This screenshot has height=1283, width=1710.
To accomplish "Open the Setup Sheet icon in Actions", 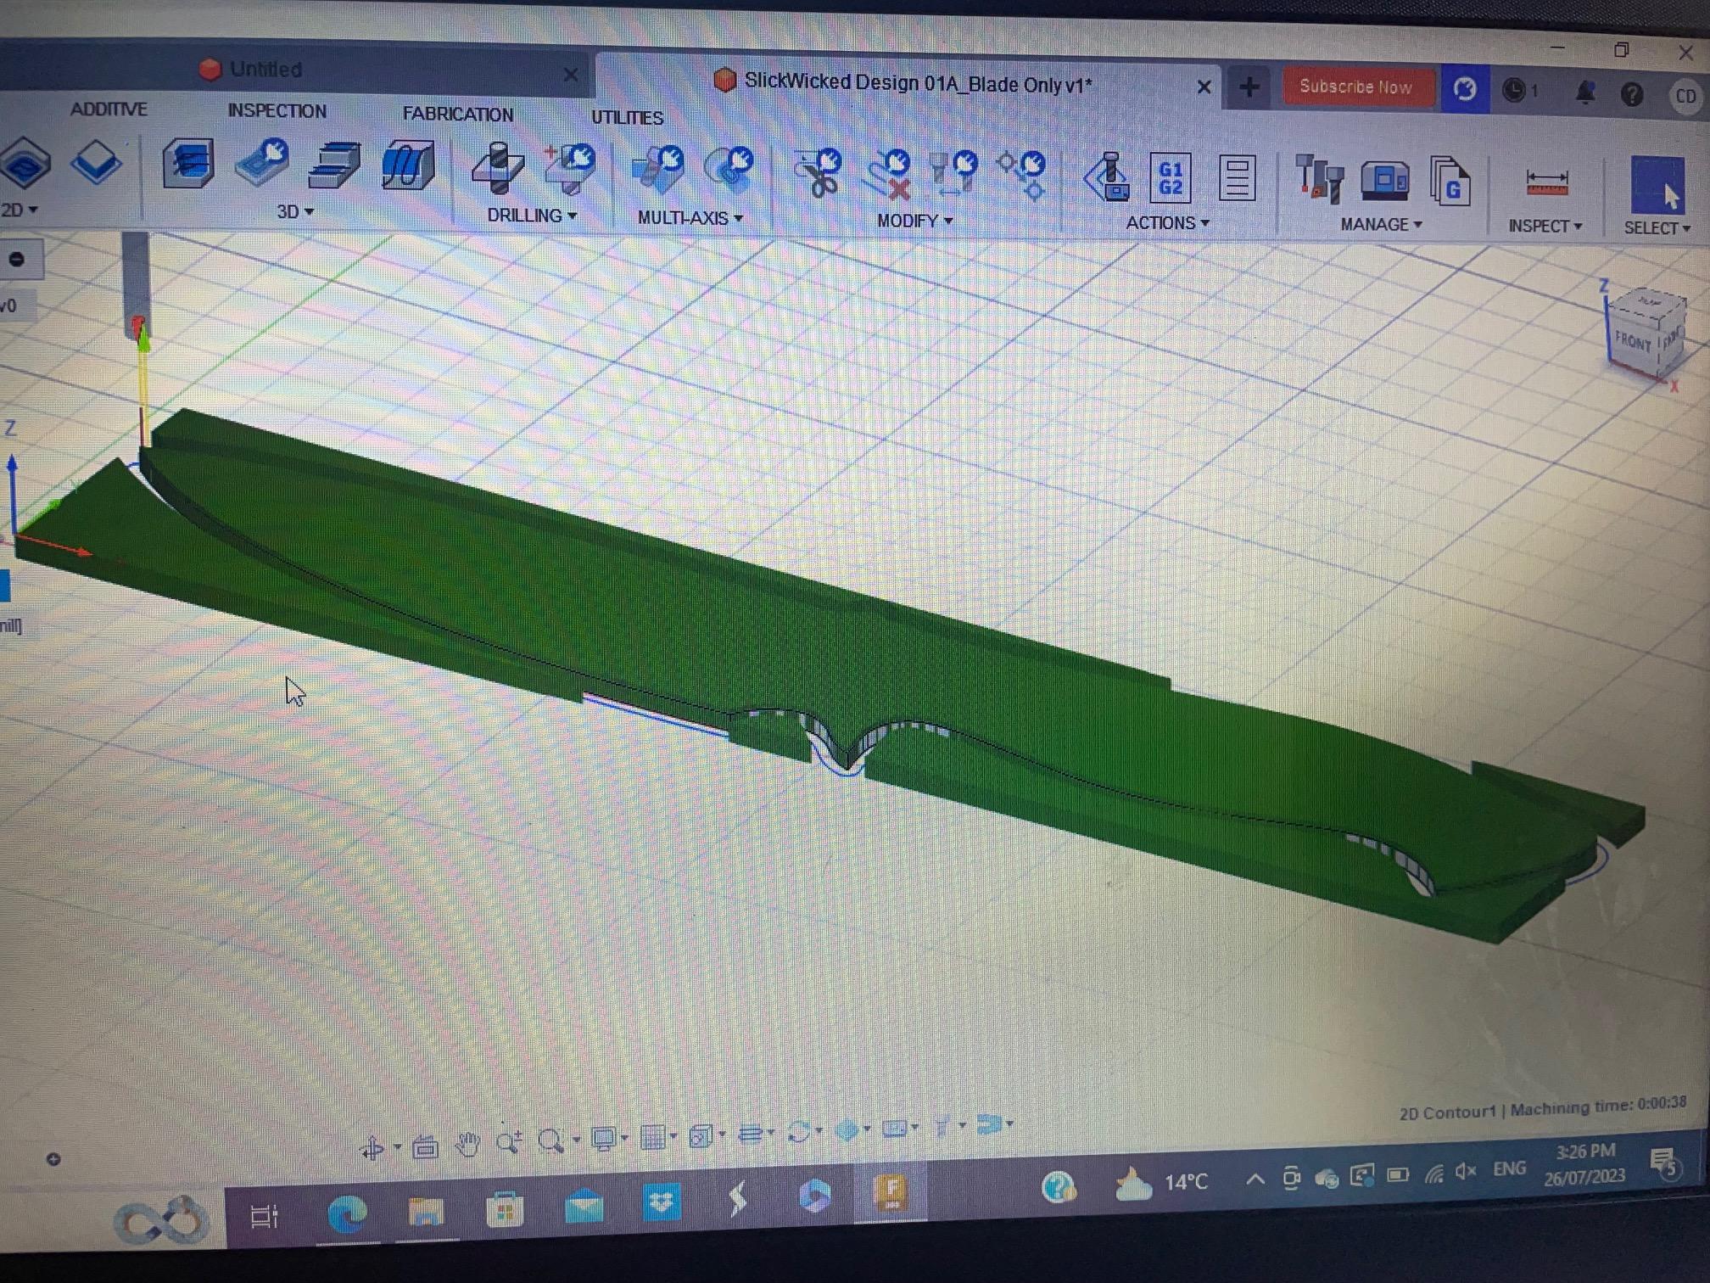I will [x=1236, y=178].
